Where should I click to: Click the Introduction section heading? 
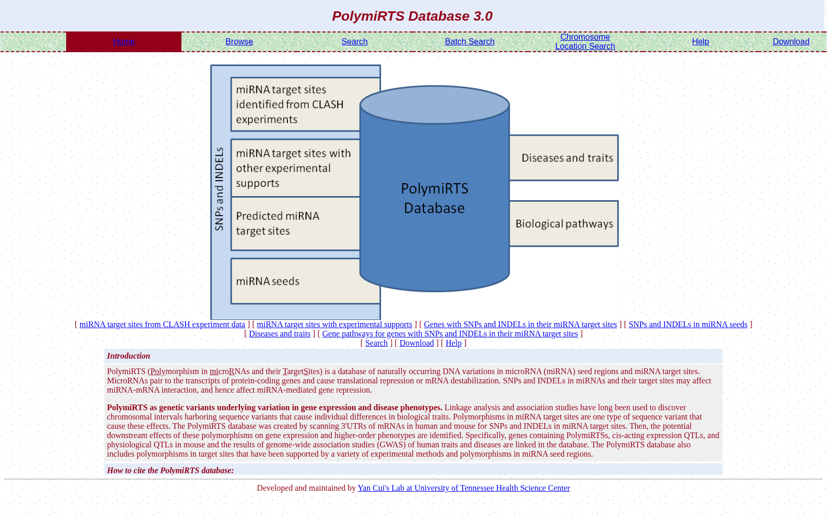point(129,356)
